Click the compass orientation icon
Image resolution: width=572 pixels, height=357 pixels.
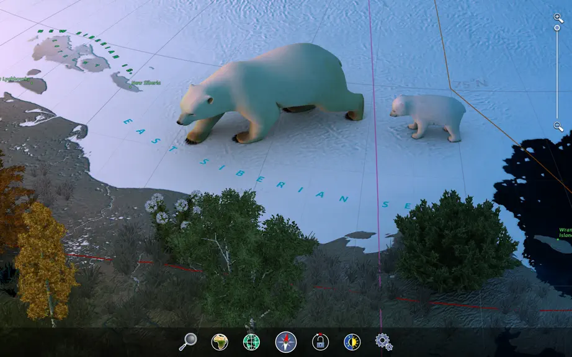[285, 342]
